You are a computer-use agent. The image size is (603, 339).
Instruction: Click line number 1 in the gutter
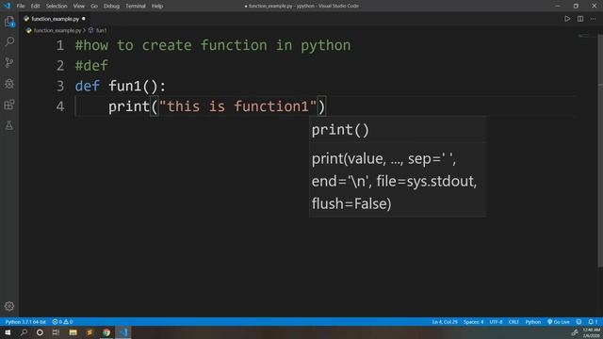coord(60,45)
